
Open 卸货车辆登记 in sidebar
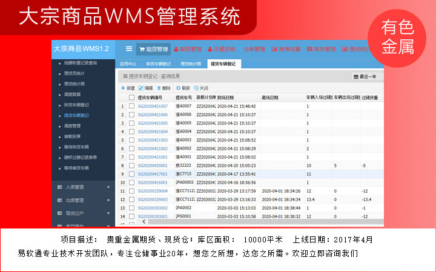coord(76,105)
